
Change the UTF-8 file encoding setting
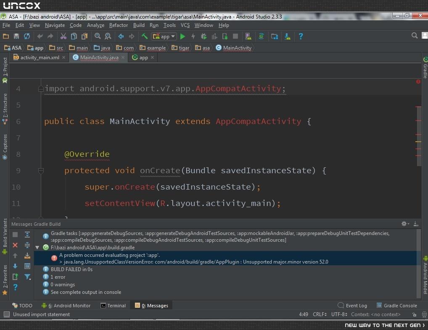click(339, 314)
